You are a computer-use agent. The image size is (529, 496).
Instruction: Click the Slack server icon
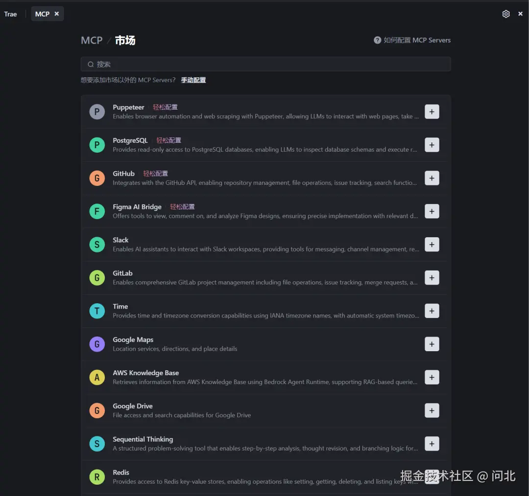pos(97,245)
